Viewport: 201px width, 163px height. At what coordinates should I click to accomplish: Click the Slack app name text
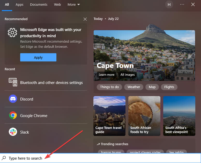25,132
